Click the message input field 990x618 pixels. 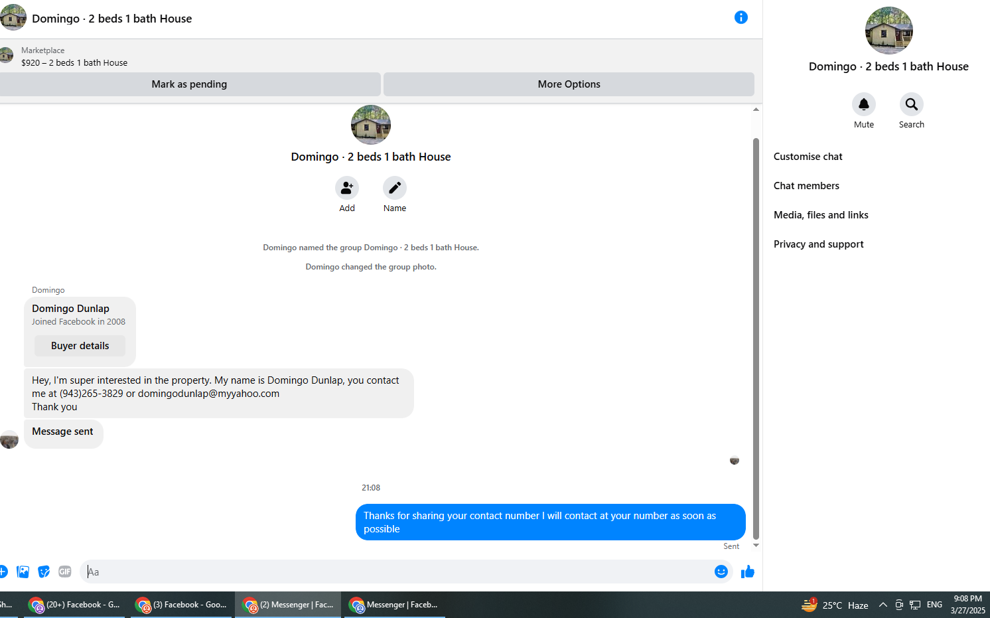[x=398, y=572]
